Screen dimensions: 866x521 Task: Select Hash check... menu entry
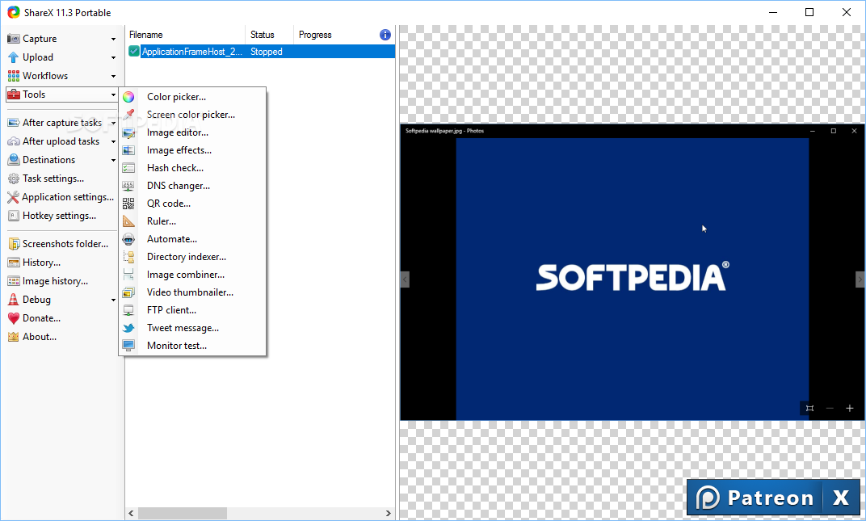tap(192, 168)
